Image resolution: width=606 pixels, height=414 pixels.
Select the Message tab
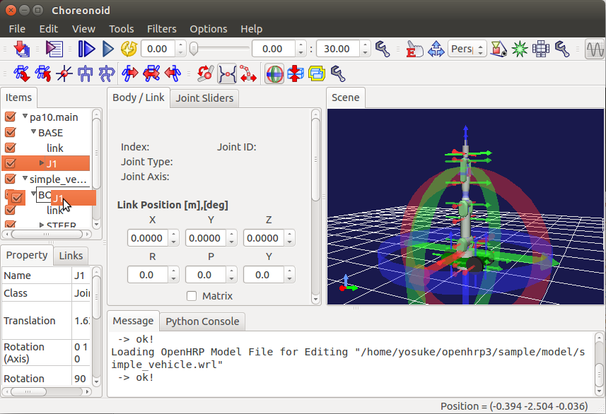point(133,321)
